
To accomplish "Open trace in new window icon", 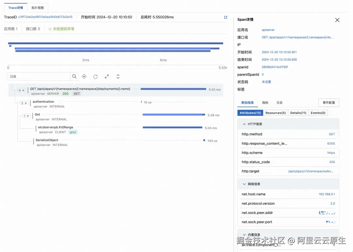I will point(226,17).
